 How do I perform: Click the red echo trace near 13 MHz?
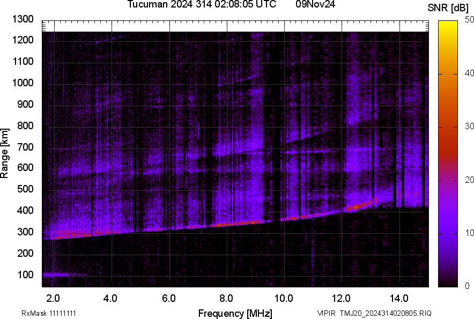click(x=360, y=205)
